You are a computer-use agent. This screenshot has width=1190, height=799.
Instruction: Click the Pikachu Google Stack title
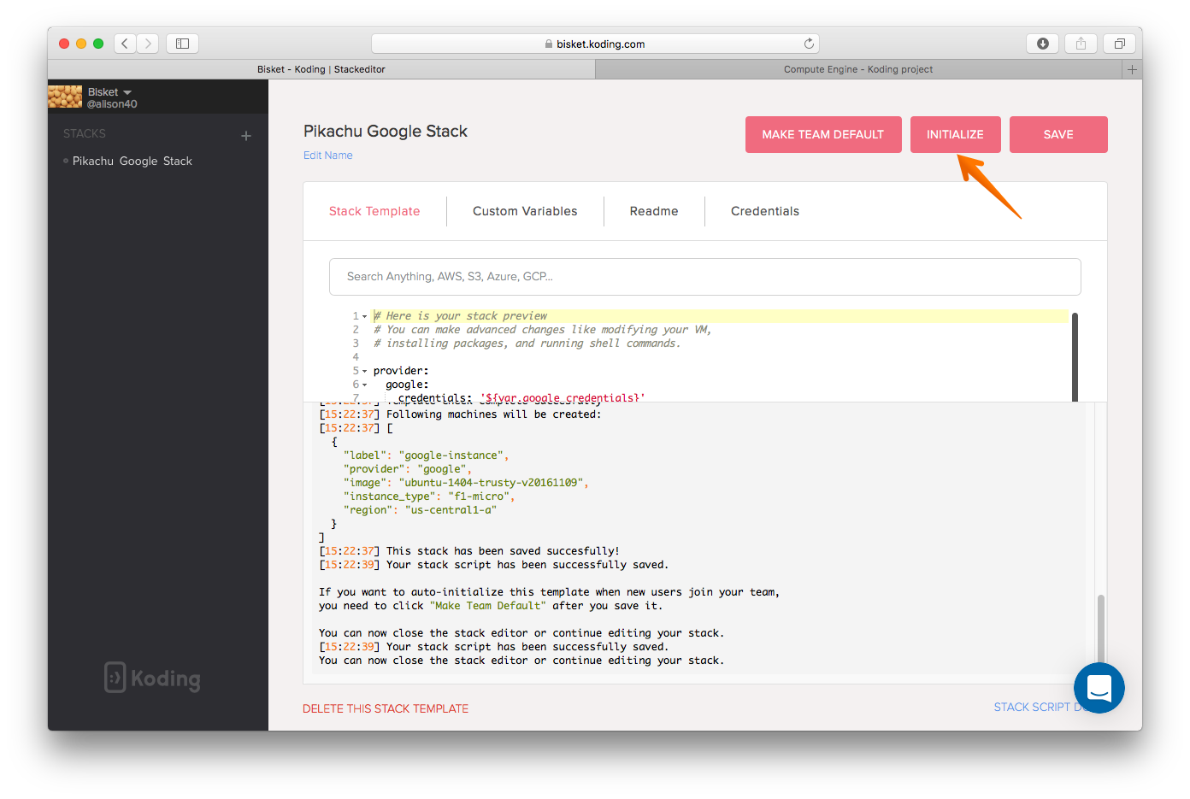tap(386, 132)
